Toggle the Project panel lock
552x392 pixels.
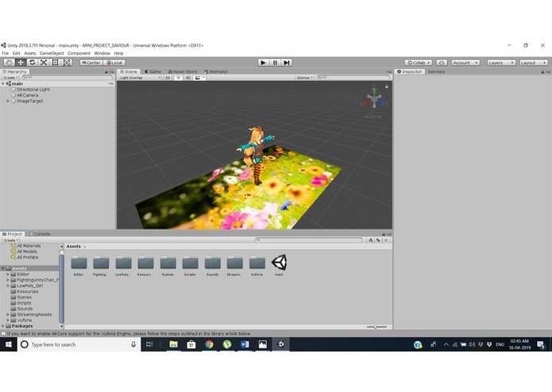point(384,234)
